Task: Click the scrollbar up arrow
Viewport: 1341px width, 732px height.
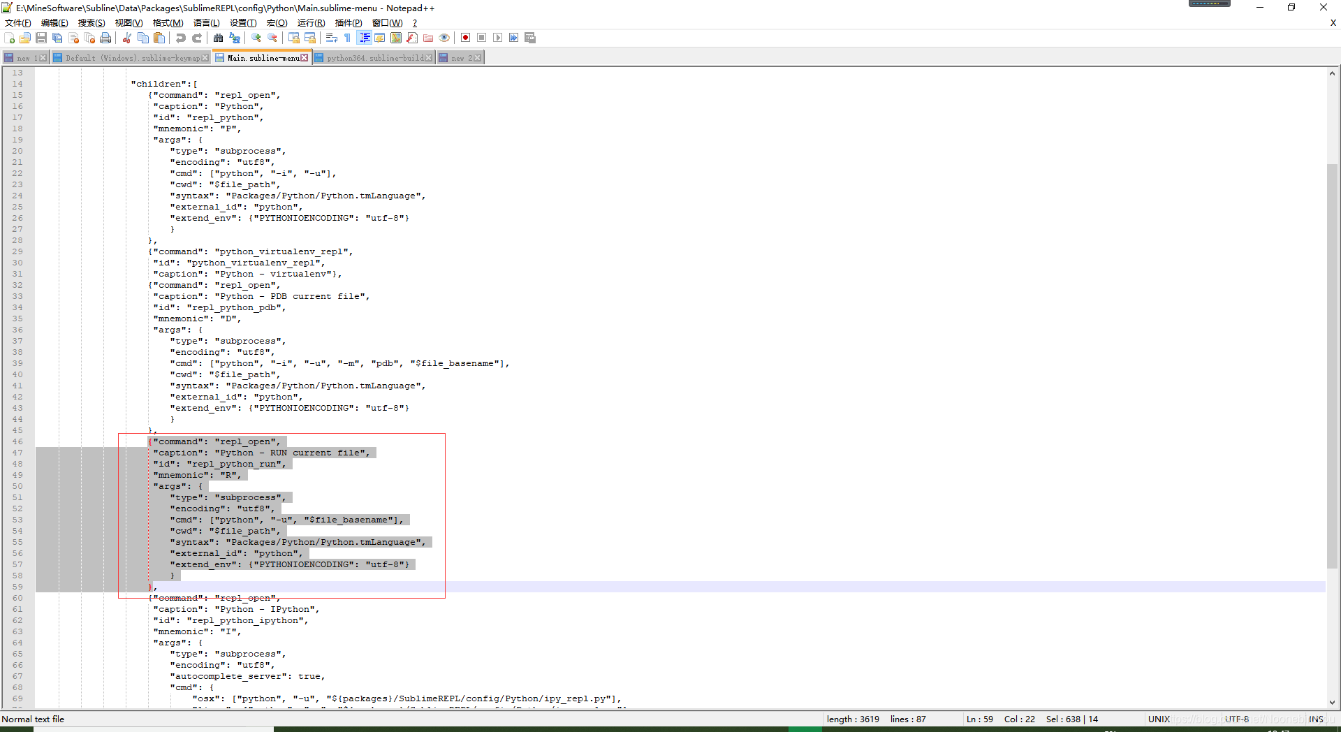Action: pyautogui.click(x=1332, y=73)
